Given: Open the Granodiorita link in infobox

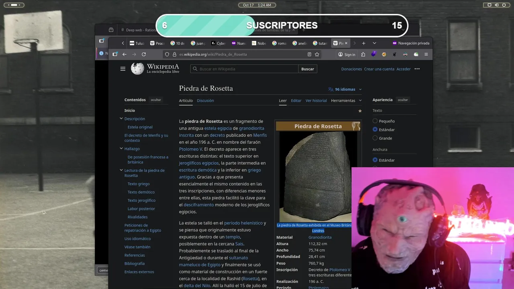Looking at the screenshot, I should (320, 237).
